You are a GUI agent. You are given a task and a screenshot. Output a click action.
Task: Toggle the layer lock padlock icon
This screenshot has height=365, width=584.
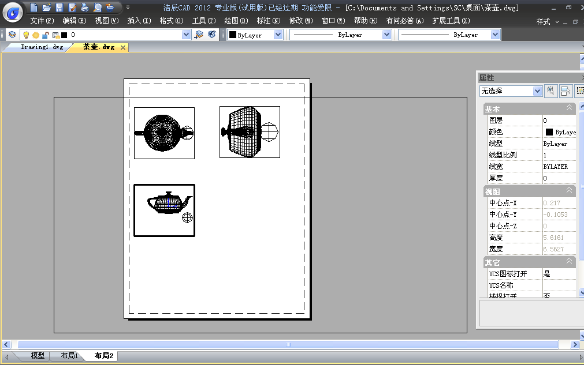pos(45,35)
